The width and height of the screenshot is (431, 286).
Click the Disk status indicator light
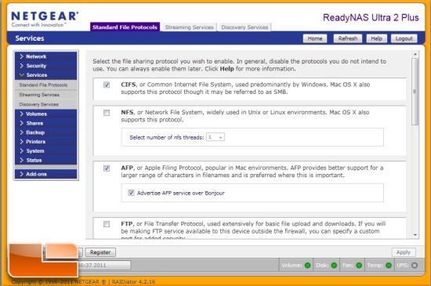tap(334, 266)
